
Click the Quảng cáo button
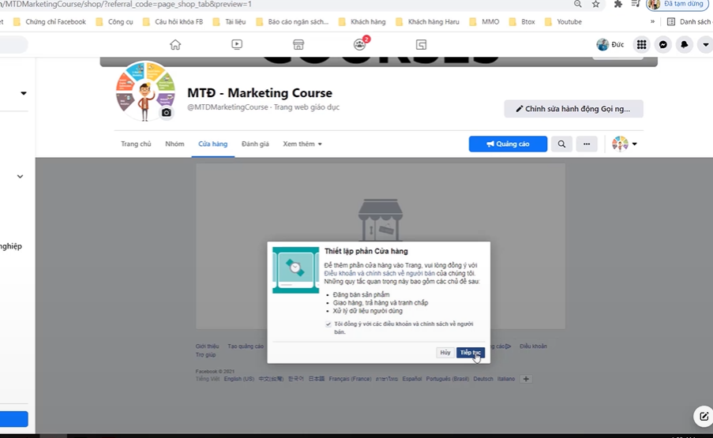(x=508, y=144)
